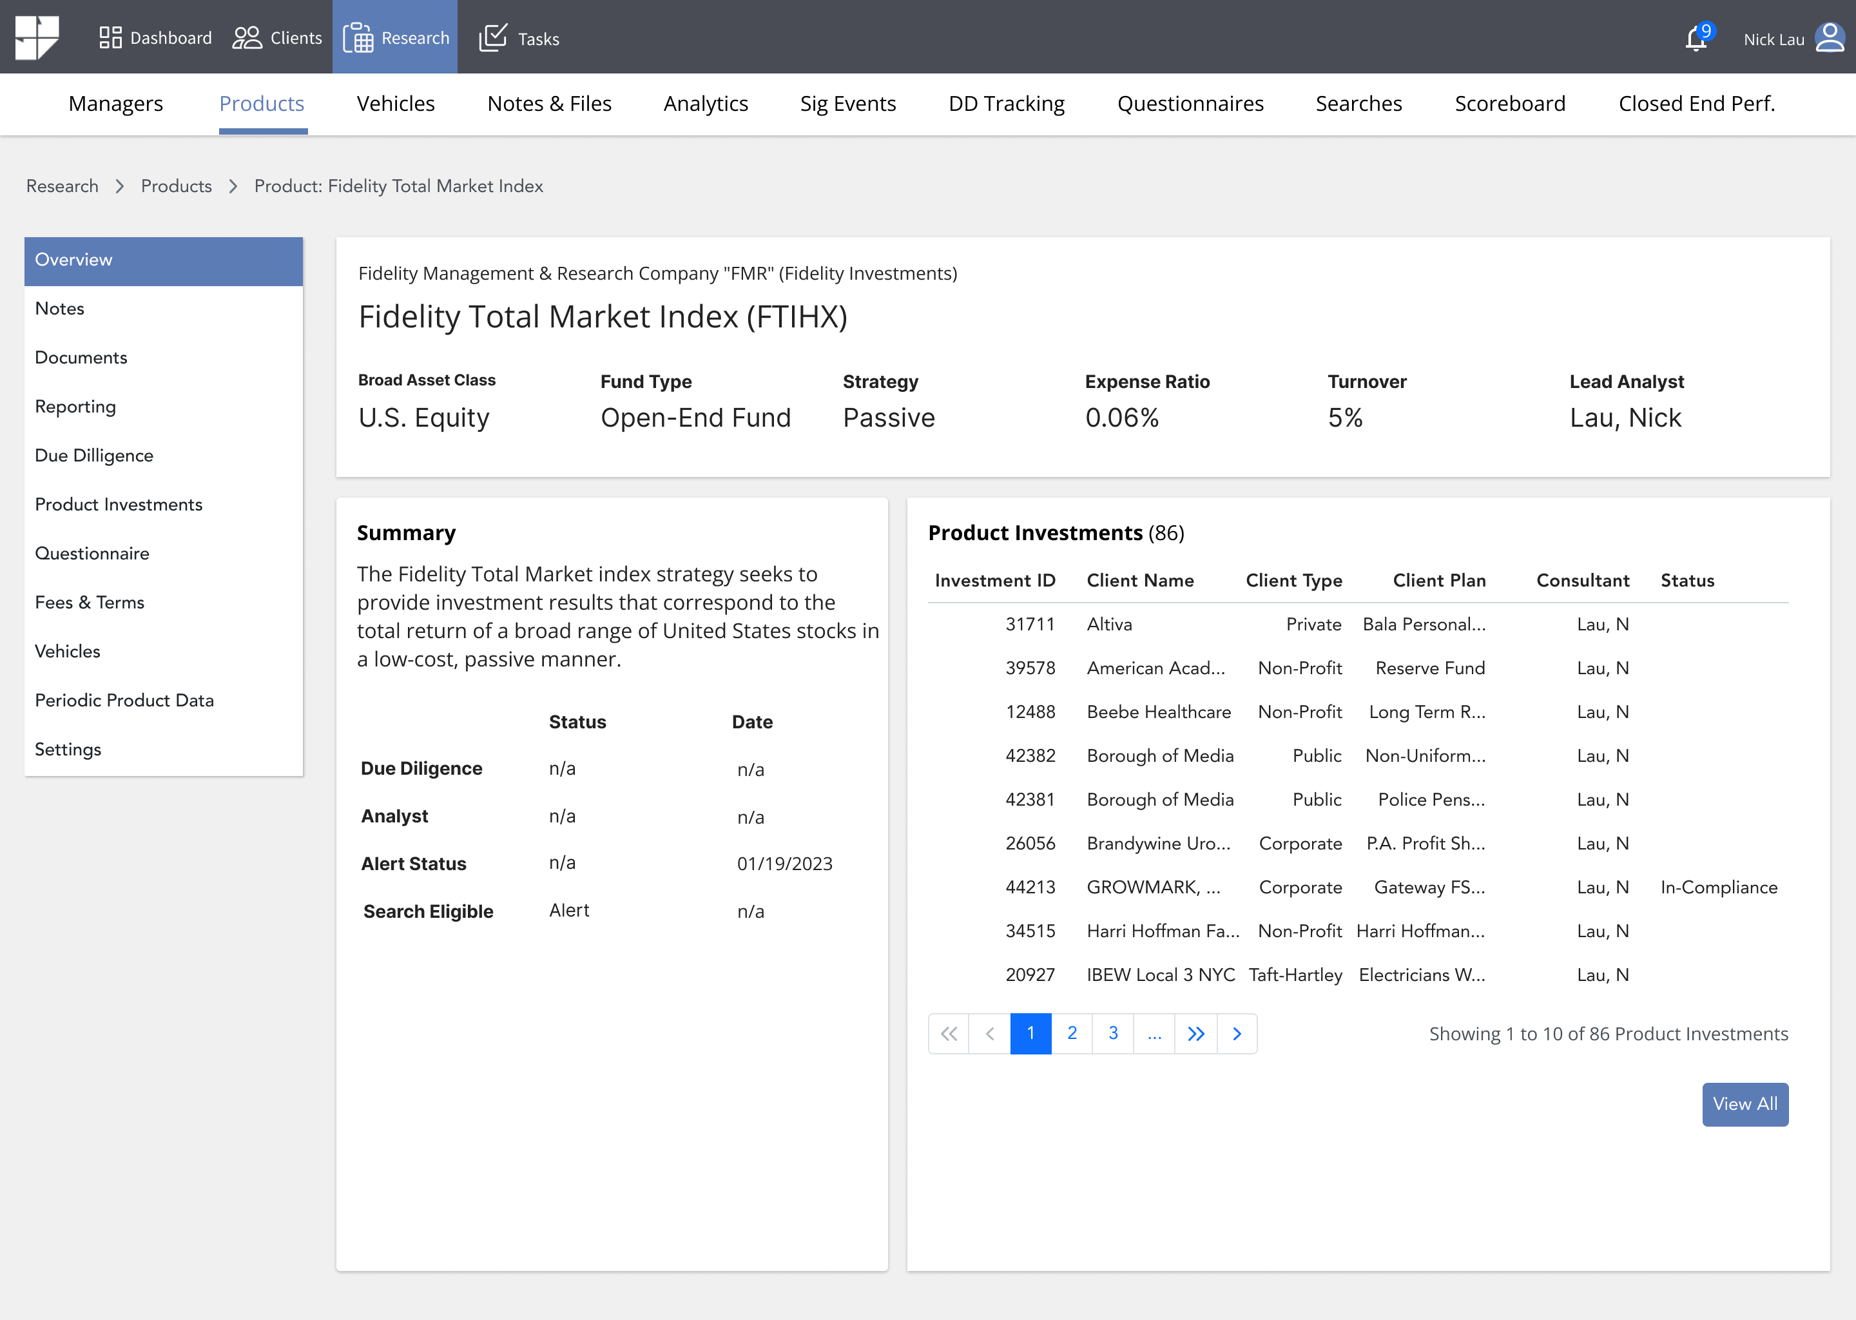
Task: Open the Clients menu item
Action: coord(277,37)
